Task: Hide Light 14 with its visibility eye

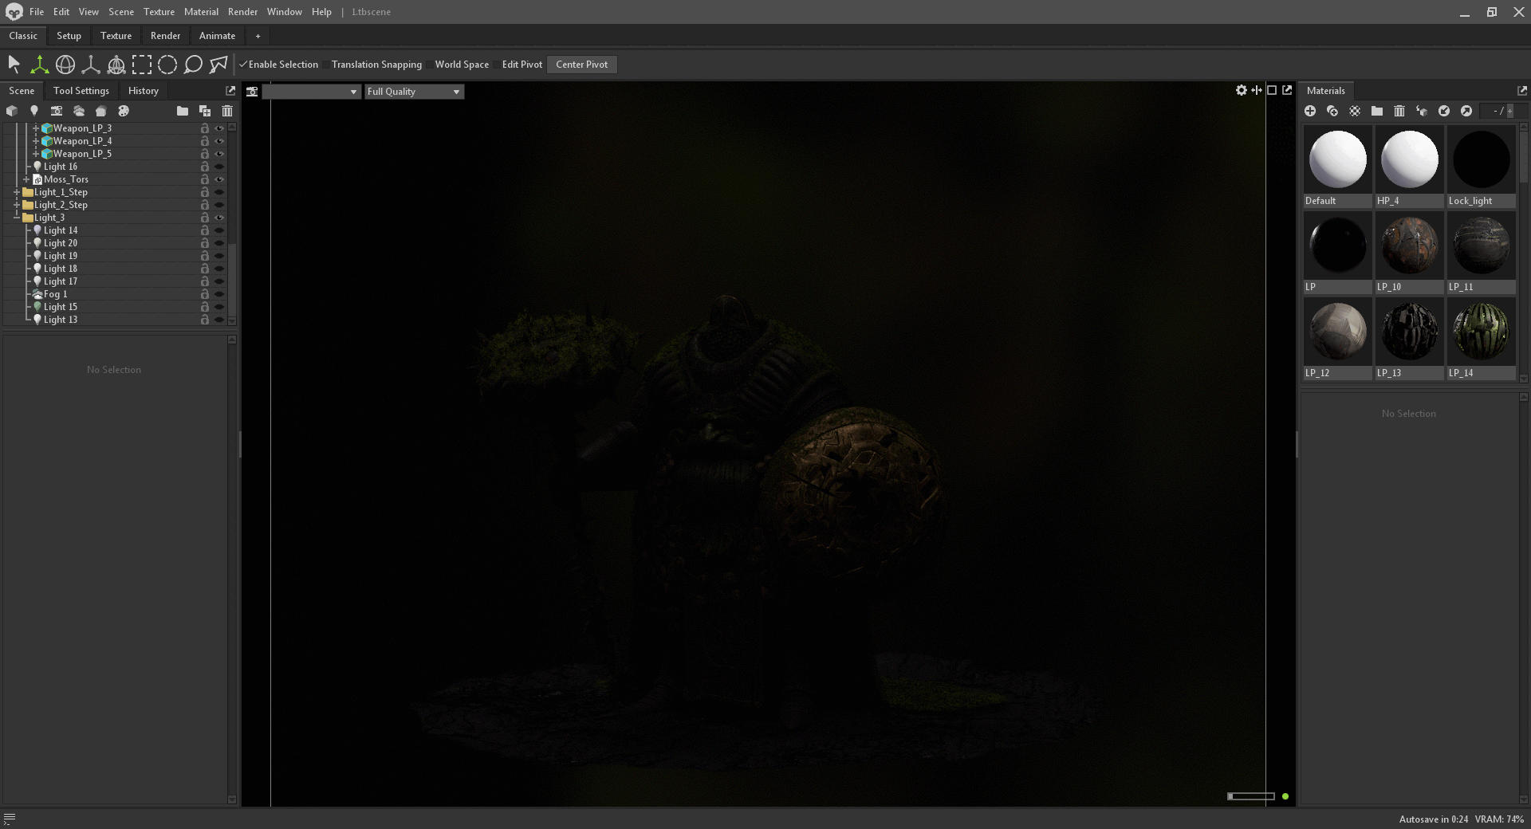Action: tap(219, 230)
